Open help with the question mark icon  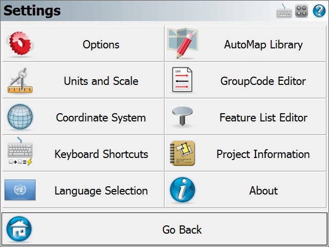[319, 10]
